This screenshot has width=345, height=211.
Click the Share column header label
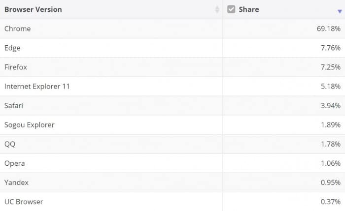tap(249, 9)
